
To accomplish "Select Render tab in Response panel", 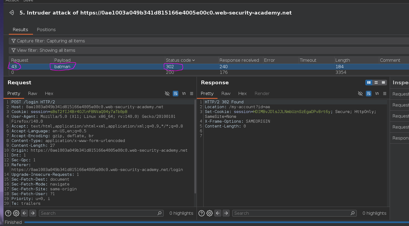I will click(x=262, y=93).
